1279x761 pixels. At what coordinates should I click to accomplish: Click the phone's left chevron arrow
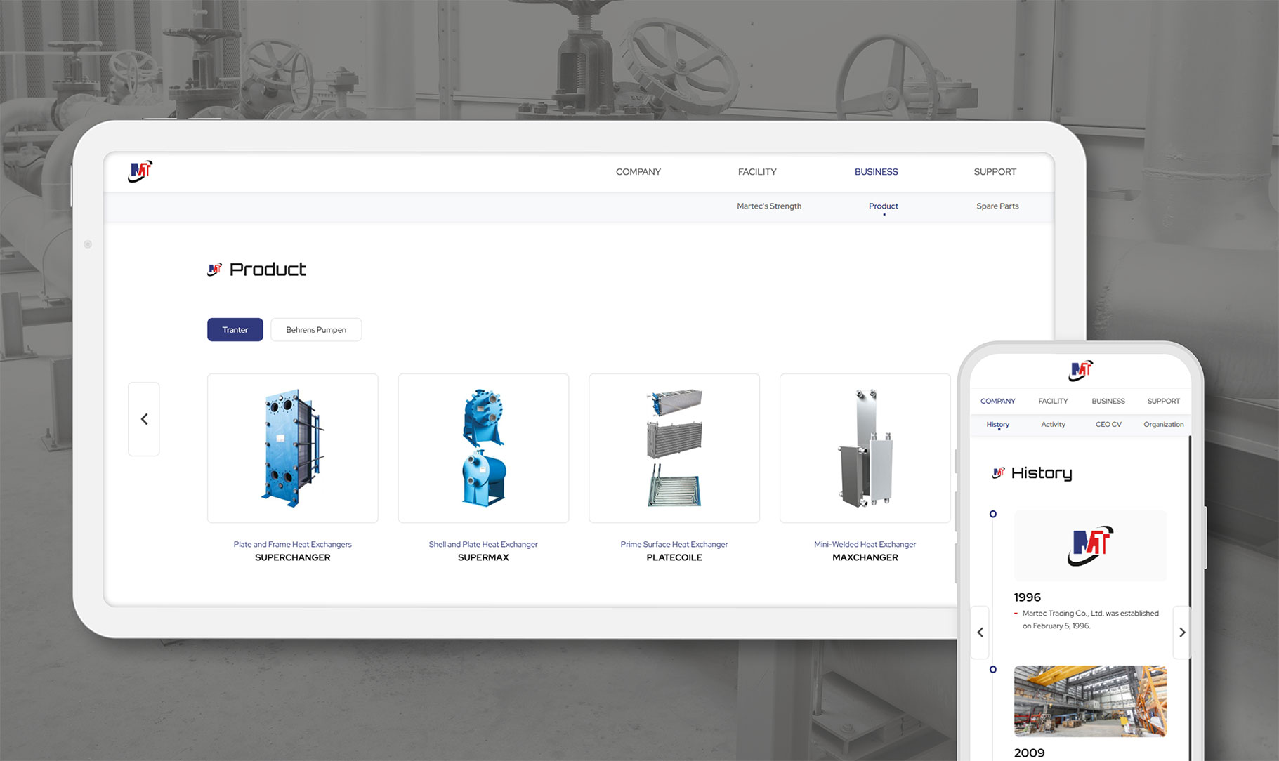(980, 633)
